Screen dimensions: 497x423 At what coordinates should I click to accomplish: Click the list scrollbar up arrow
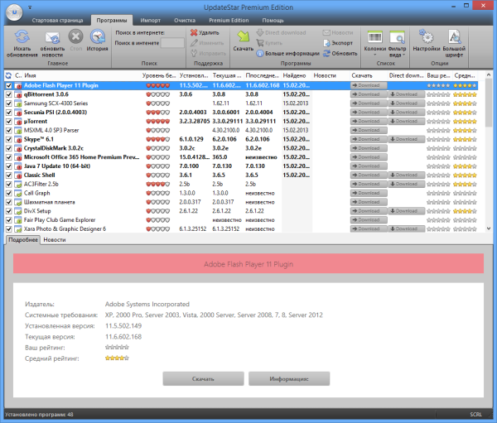[x=489, y=75]
